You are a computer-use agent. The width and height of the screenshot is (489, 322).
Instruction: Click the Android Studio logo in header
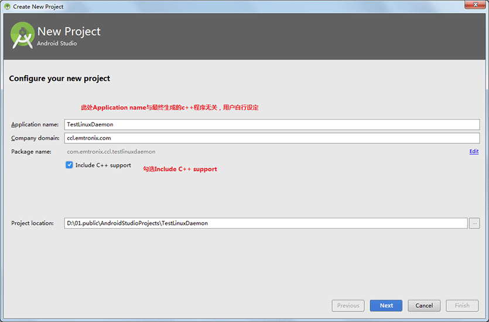tap(22, 35)
